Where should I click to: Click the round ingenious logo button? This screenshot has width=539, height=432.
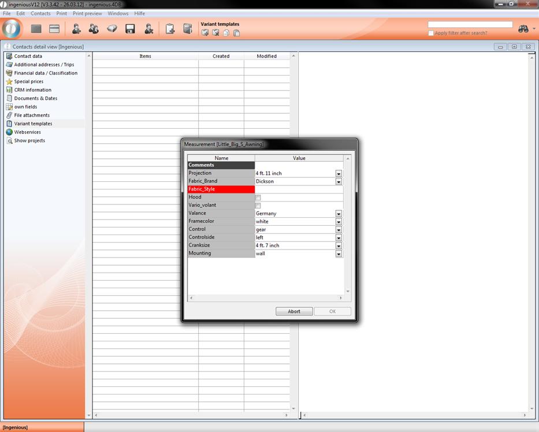click(x=12, y=28)
